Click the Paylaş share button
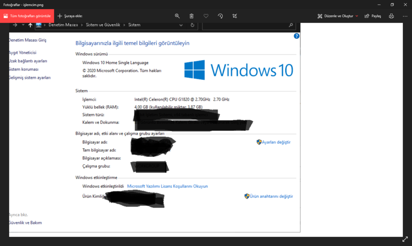The height and width of the screenshot is (246, 412). click(x=373, y=16)
